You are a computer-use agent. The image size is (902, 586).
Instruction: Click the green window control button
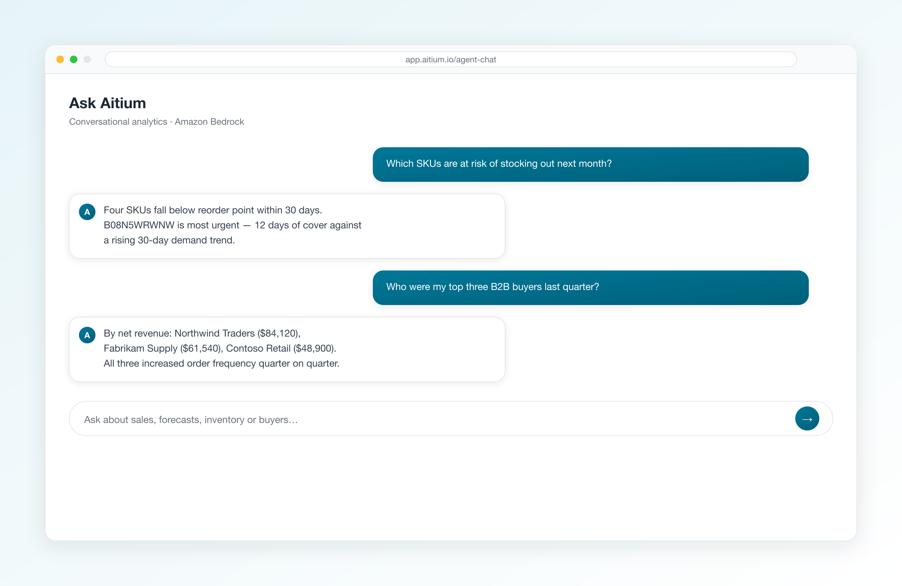pyautogui.click(x=74, y=59)
